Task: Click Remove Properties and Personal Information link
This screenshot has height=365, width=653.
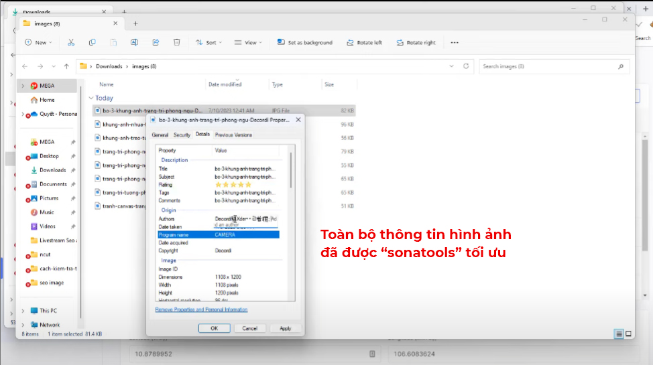Action: [201, 309]
